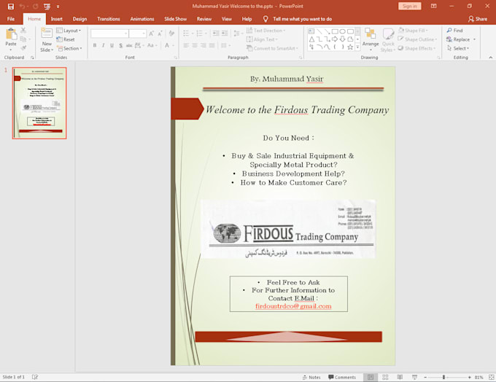Open the Add Columns icon

coord(224,45)
